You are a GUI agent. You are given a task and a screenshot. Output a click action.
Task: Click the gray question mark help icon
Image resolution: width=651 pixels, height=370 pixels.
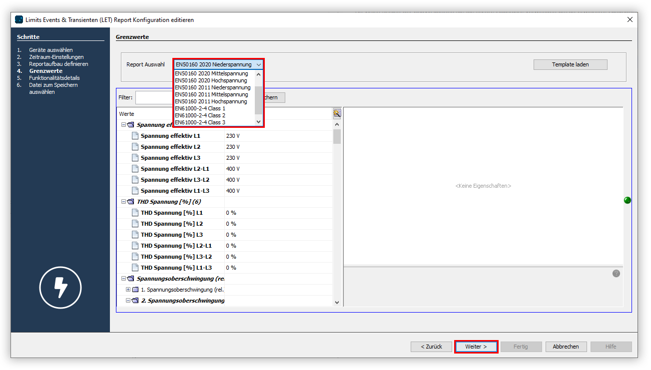616,273
